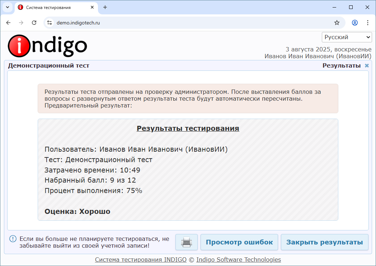Image resolution: width=376 pixels, height=266 pixels.
Task: Click Демонстрационный тест panel title
Action: [49, 65]
